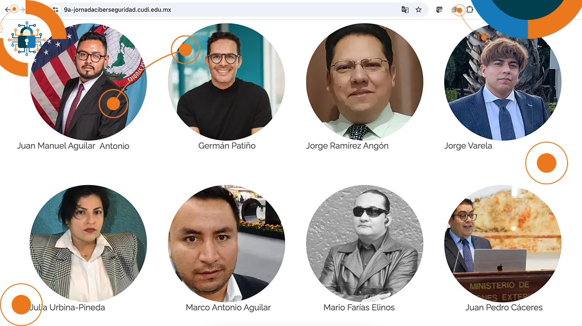Click the large orange circle decoration on right
This screenshot has height=326, width=582.
546,163
